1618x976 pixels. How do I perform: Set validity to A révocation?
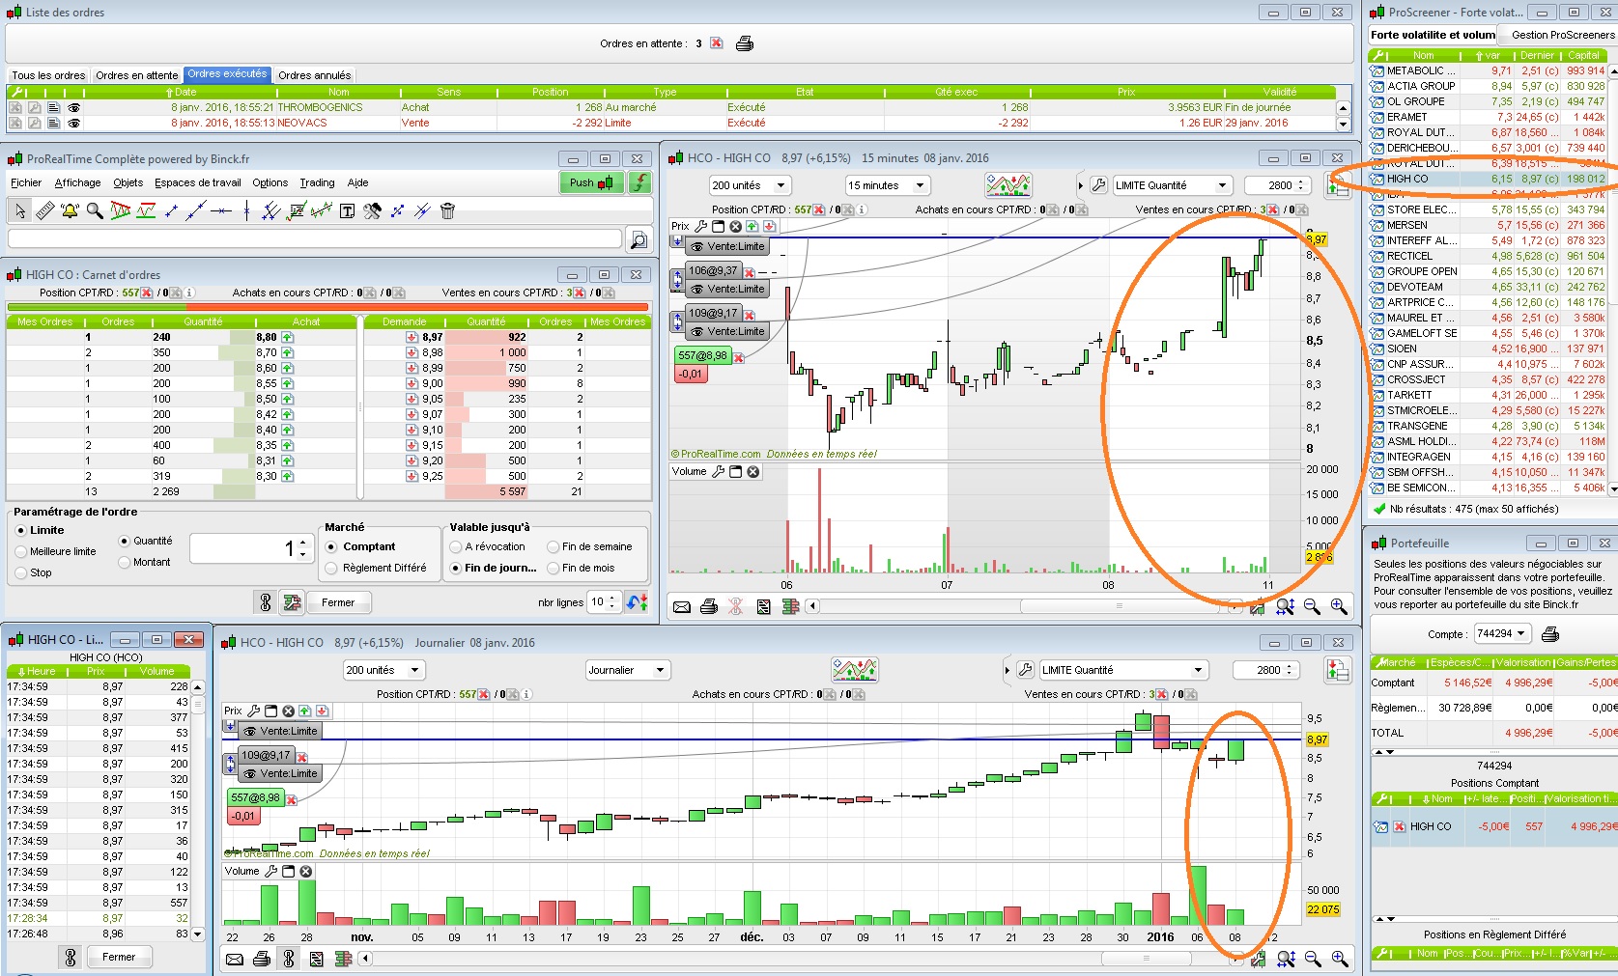tap(456, 546)
